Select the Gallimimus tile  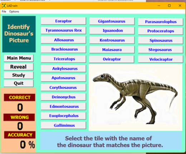(63, 125)
